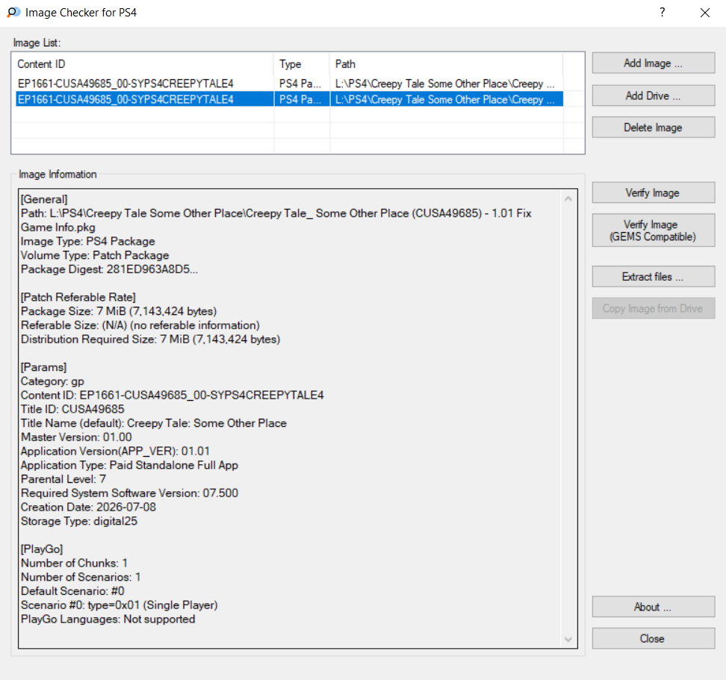Image resolution: width=726 pixels, height=680 pixels.
Task: Click the [Patch Referable Rate] section heading
Action: tap(78, 297)
